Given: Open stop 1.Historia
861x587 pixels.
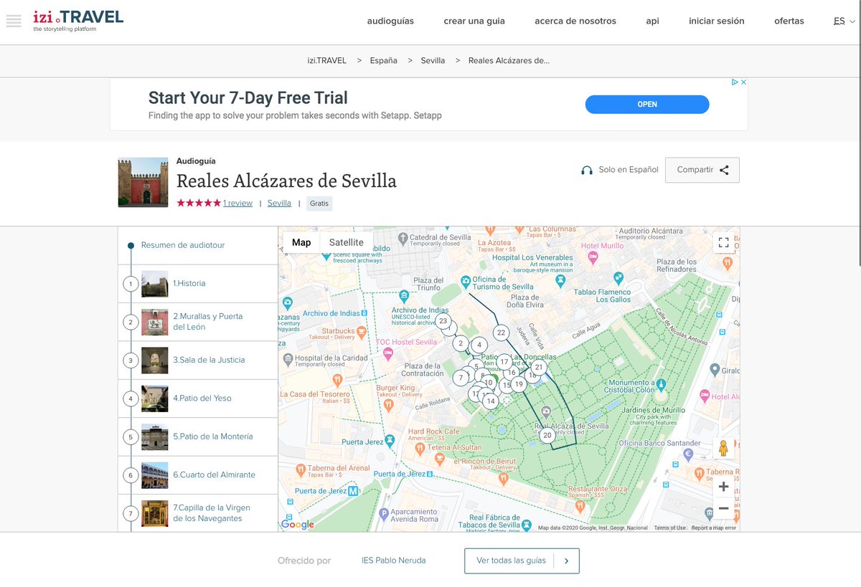Looking at the screenshot, I should point(198,284).
